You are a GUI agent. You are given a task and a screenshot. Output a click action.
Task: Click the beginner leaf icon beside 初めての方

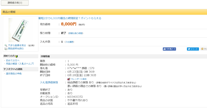[x=16, y=56]
